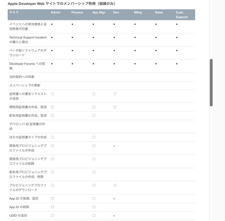Image resolution: width=225 pixels, height=221 pixels.
Task: Click the Dev. dot for 'Technical Support Incident'
Action: [x=114, y=37]
